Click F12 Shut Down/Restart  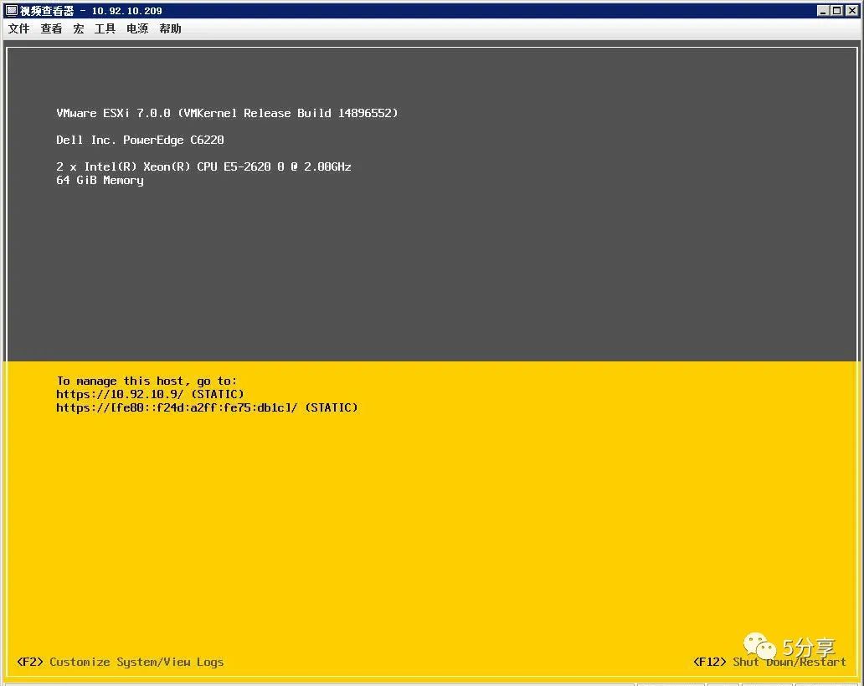click(769, 662)
